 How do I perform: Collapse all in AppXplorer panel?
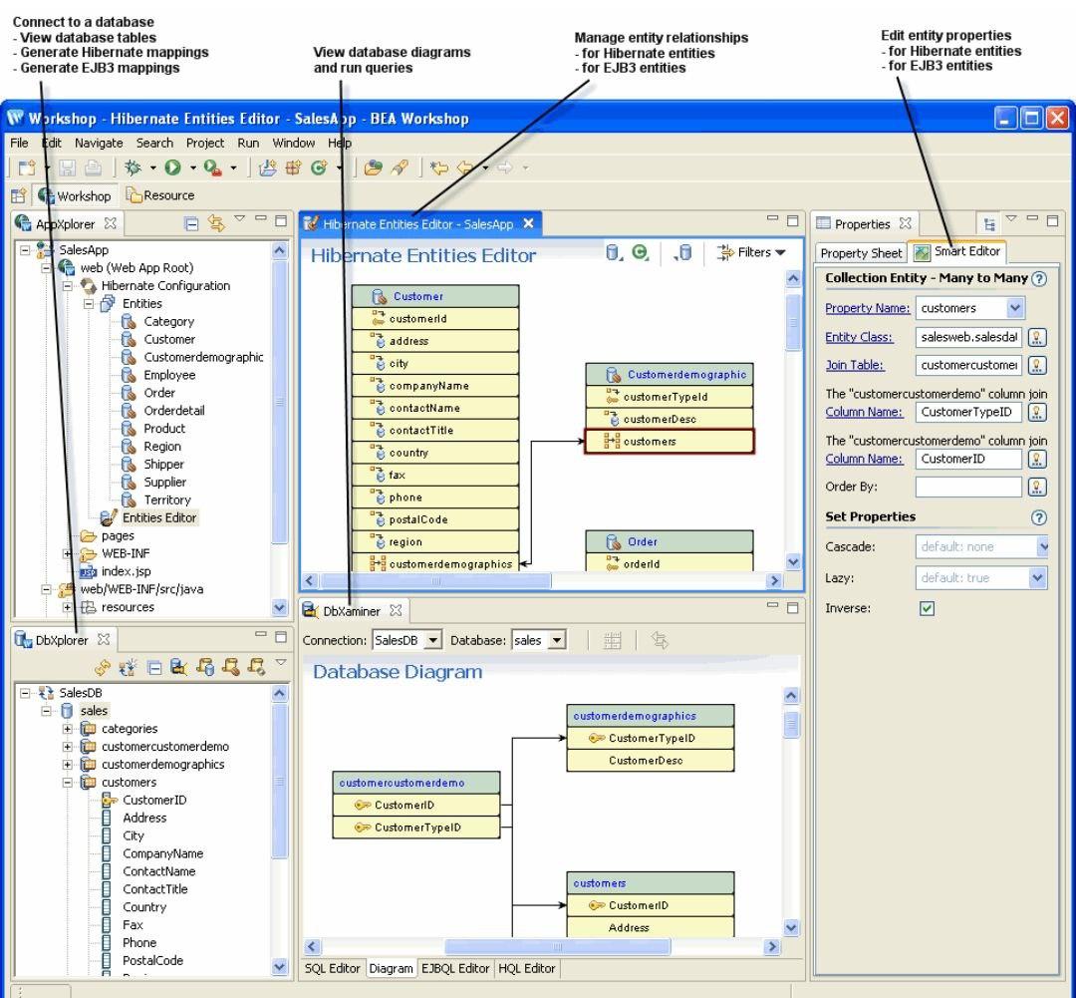pos(191,223)
